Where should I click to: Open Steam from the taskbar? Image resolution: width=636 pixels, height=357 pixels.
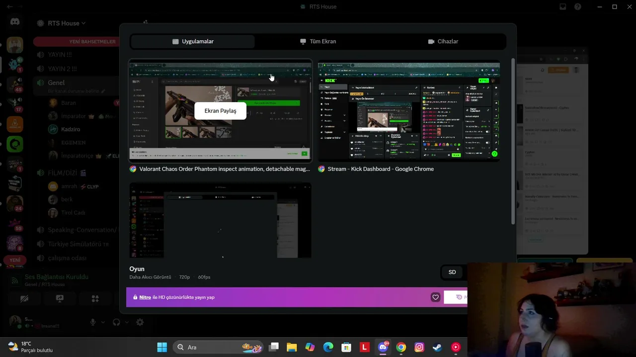point(438,347)
